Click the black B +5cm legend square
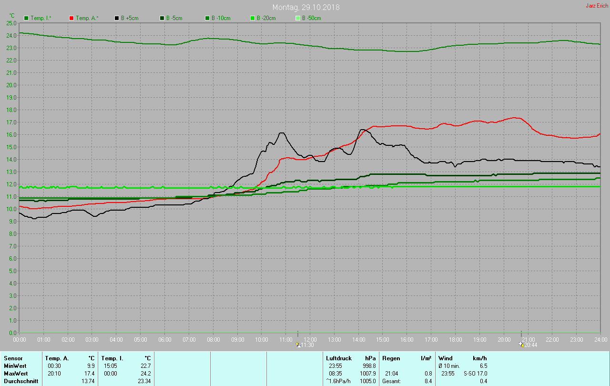The height and width of the screenshot is (386, 610). (117, 18)
